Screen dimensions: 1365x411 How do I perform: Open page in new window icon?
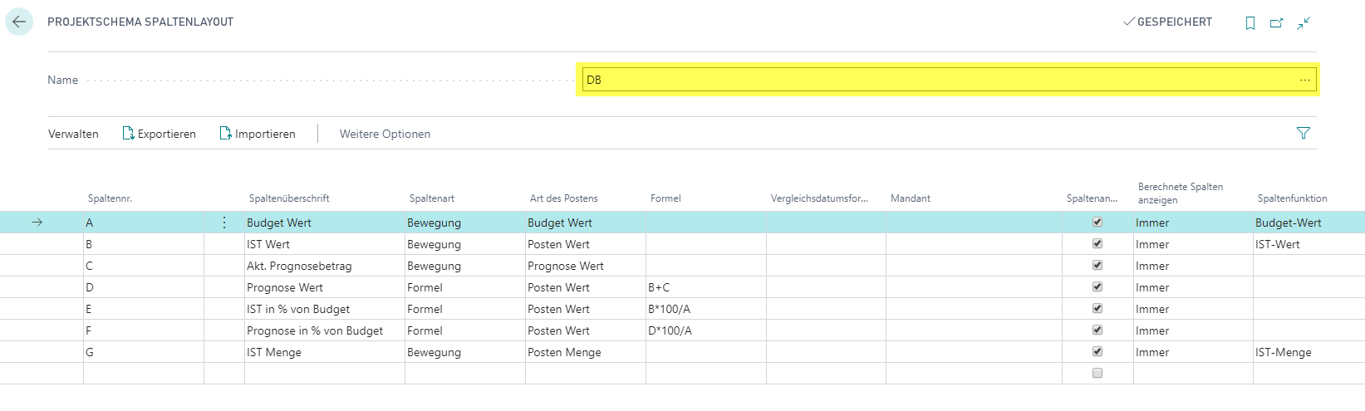pyautogui.click(x=1276, y=23)
